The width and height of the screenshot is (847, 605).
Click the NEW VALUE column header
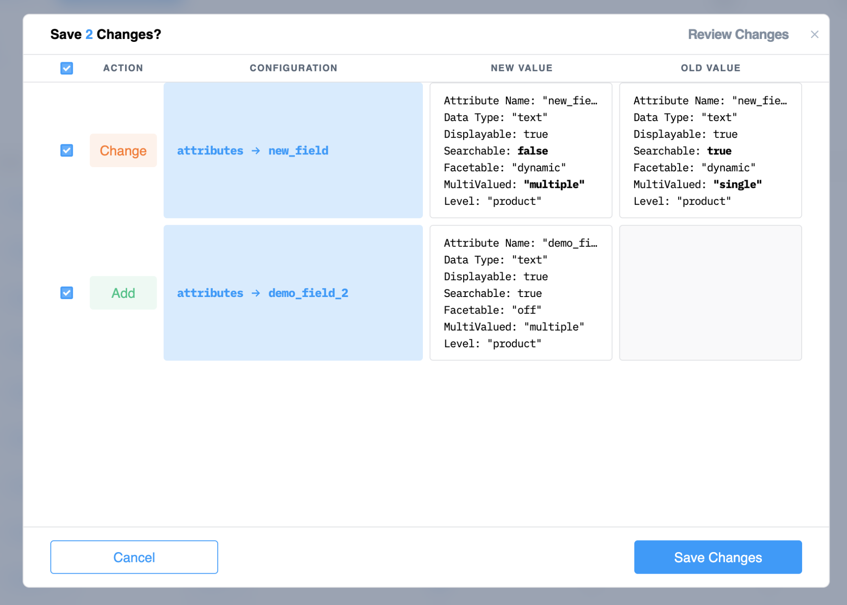click(521, 68)
